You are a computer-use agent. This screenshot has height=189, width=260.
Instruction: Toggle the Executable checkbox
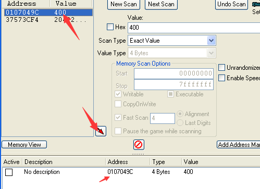170,94
